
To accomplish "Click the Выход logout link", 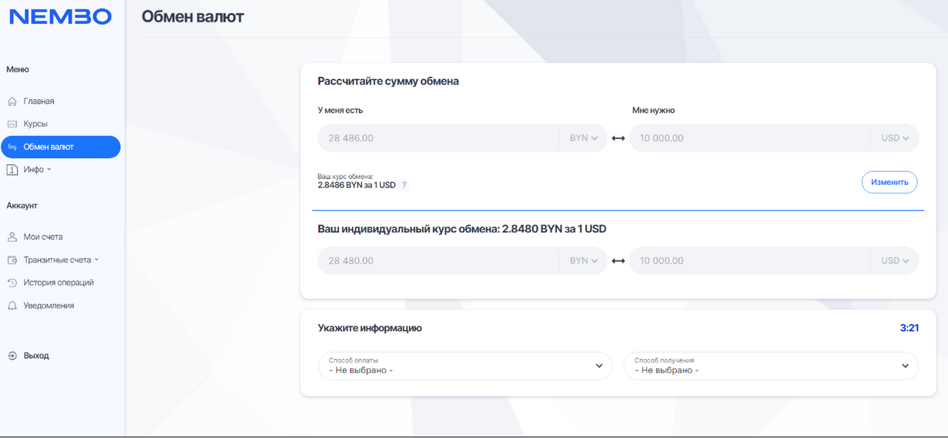I will tap(36, 356).
